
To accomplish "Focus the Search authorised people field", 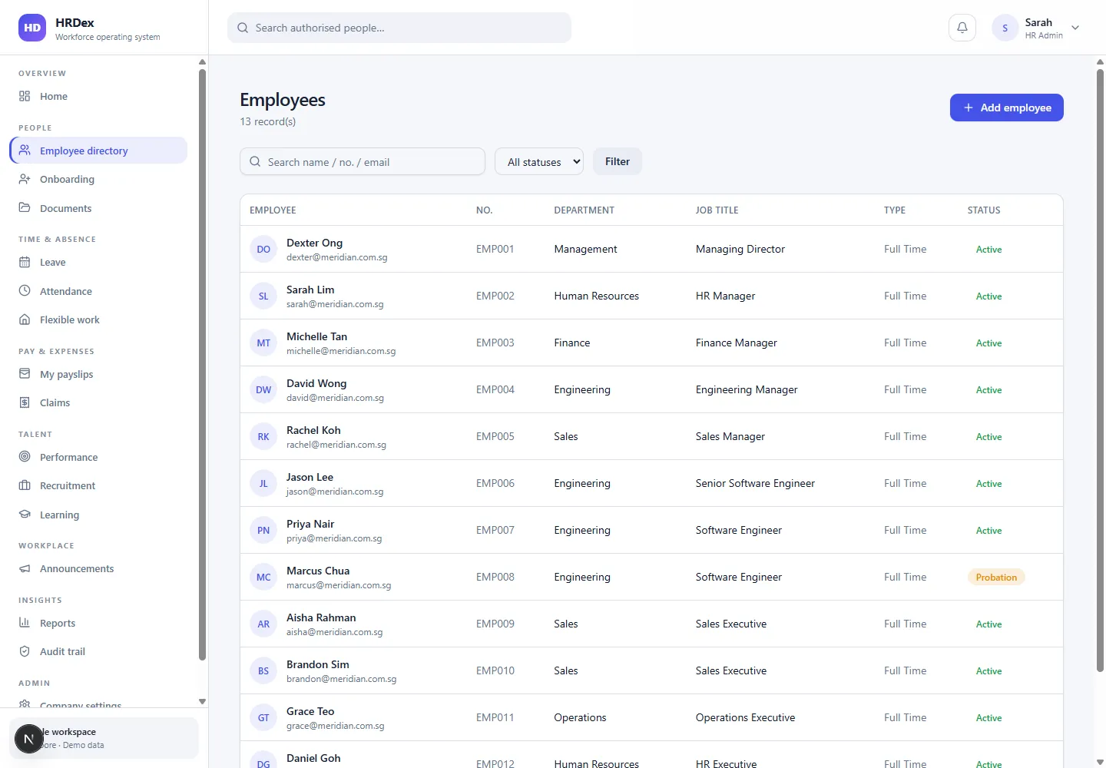I will point(399,28).
